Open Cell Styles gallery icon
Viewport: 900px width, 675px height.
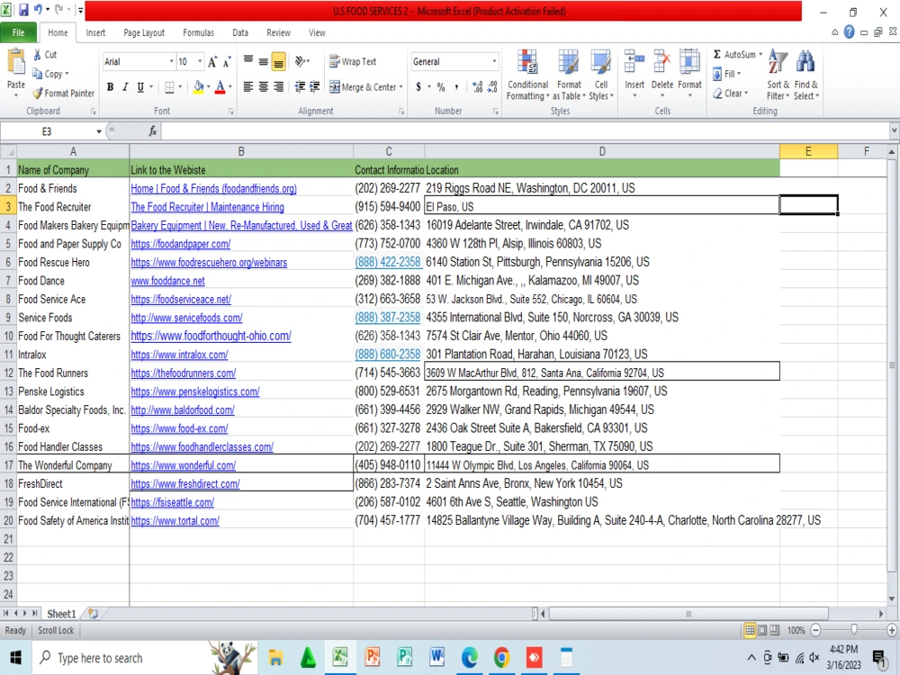click(x=601, y=62)
